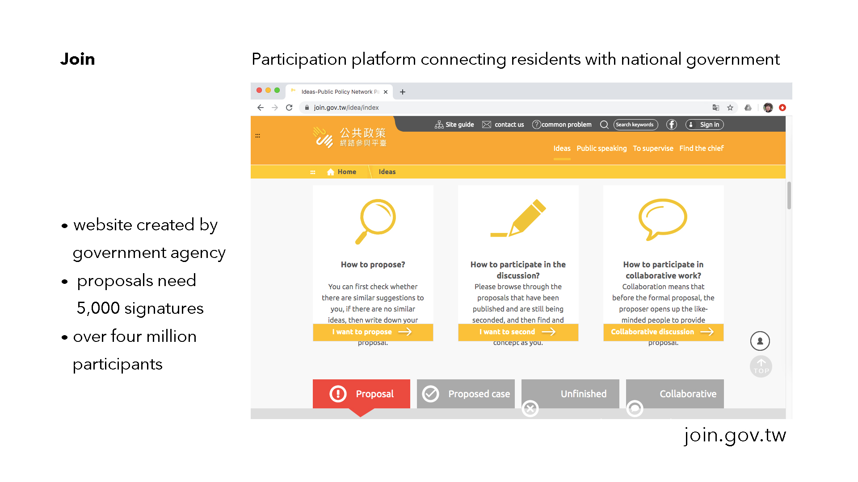Click the Public Policy platform logo
Image resolution: width=858 pixels, height=482 pixels.
coord(349,137)
